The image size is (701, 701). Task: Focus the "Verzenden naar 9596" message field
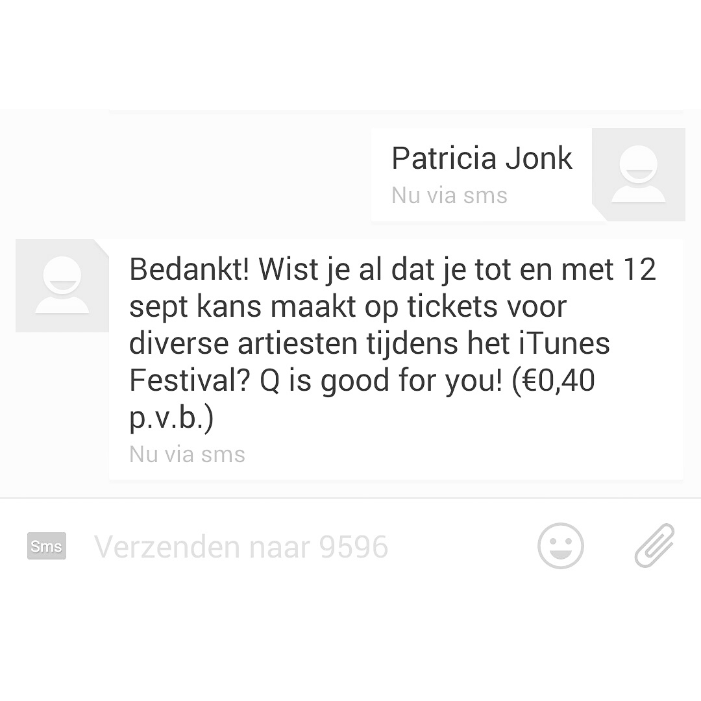coord(241,547)
